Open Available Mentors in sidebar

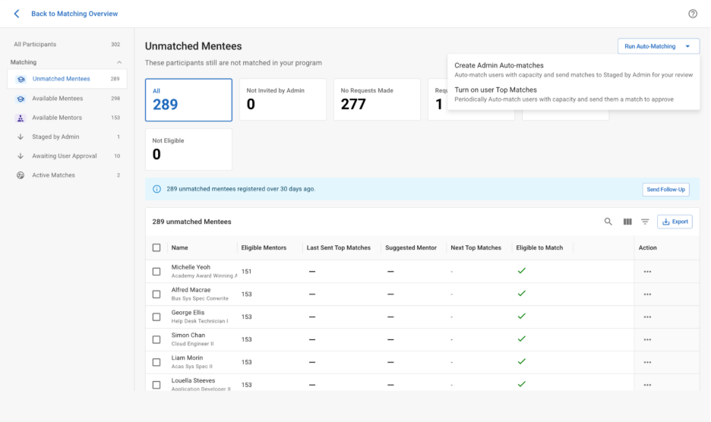[57, 118]
